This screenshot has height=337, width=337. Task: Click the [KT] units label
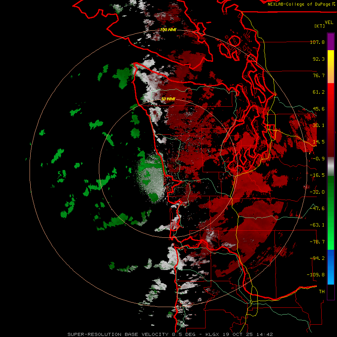[320, 26]
